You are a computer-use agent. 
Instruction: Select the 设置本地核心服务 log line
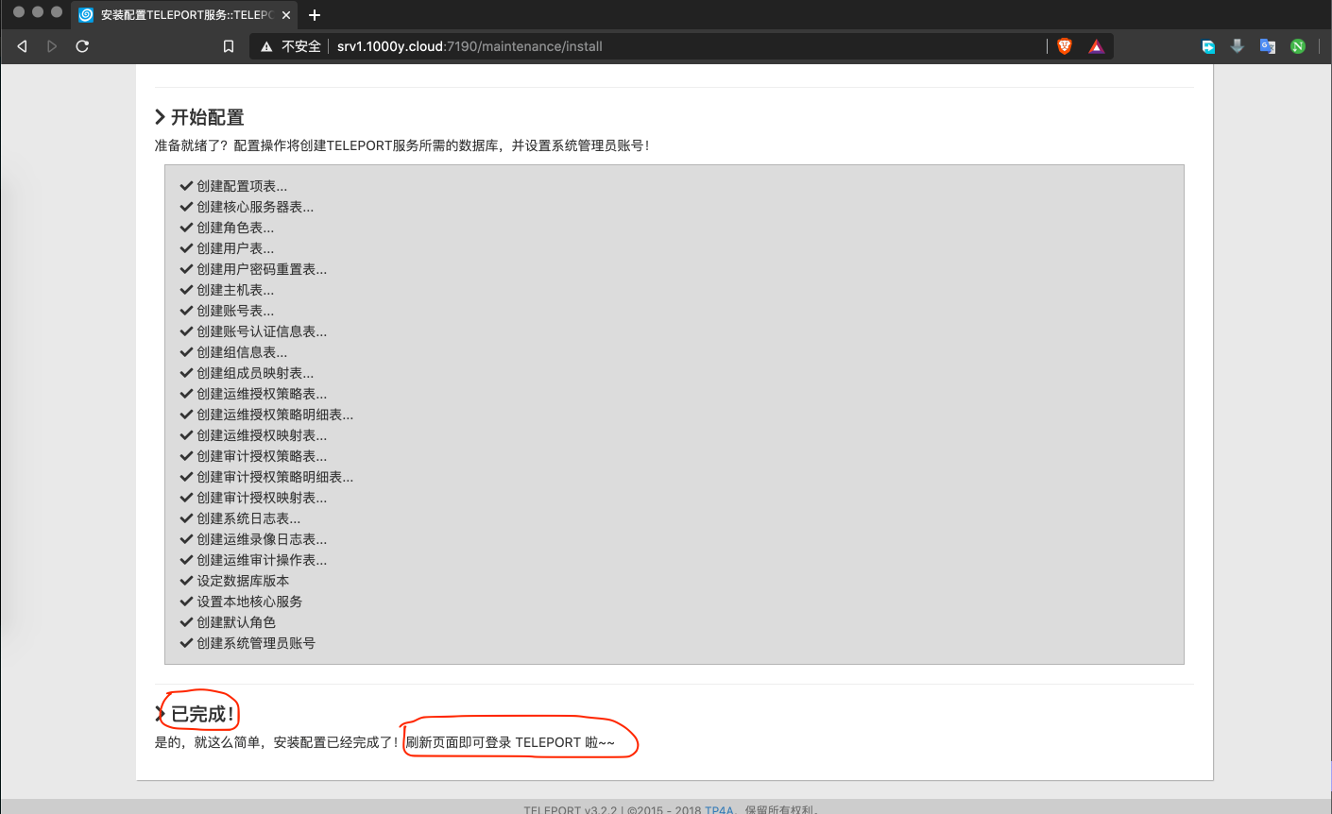pyautogui.click(x=241, y=602)
